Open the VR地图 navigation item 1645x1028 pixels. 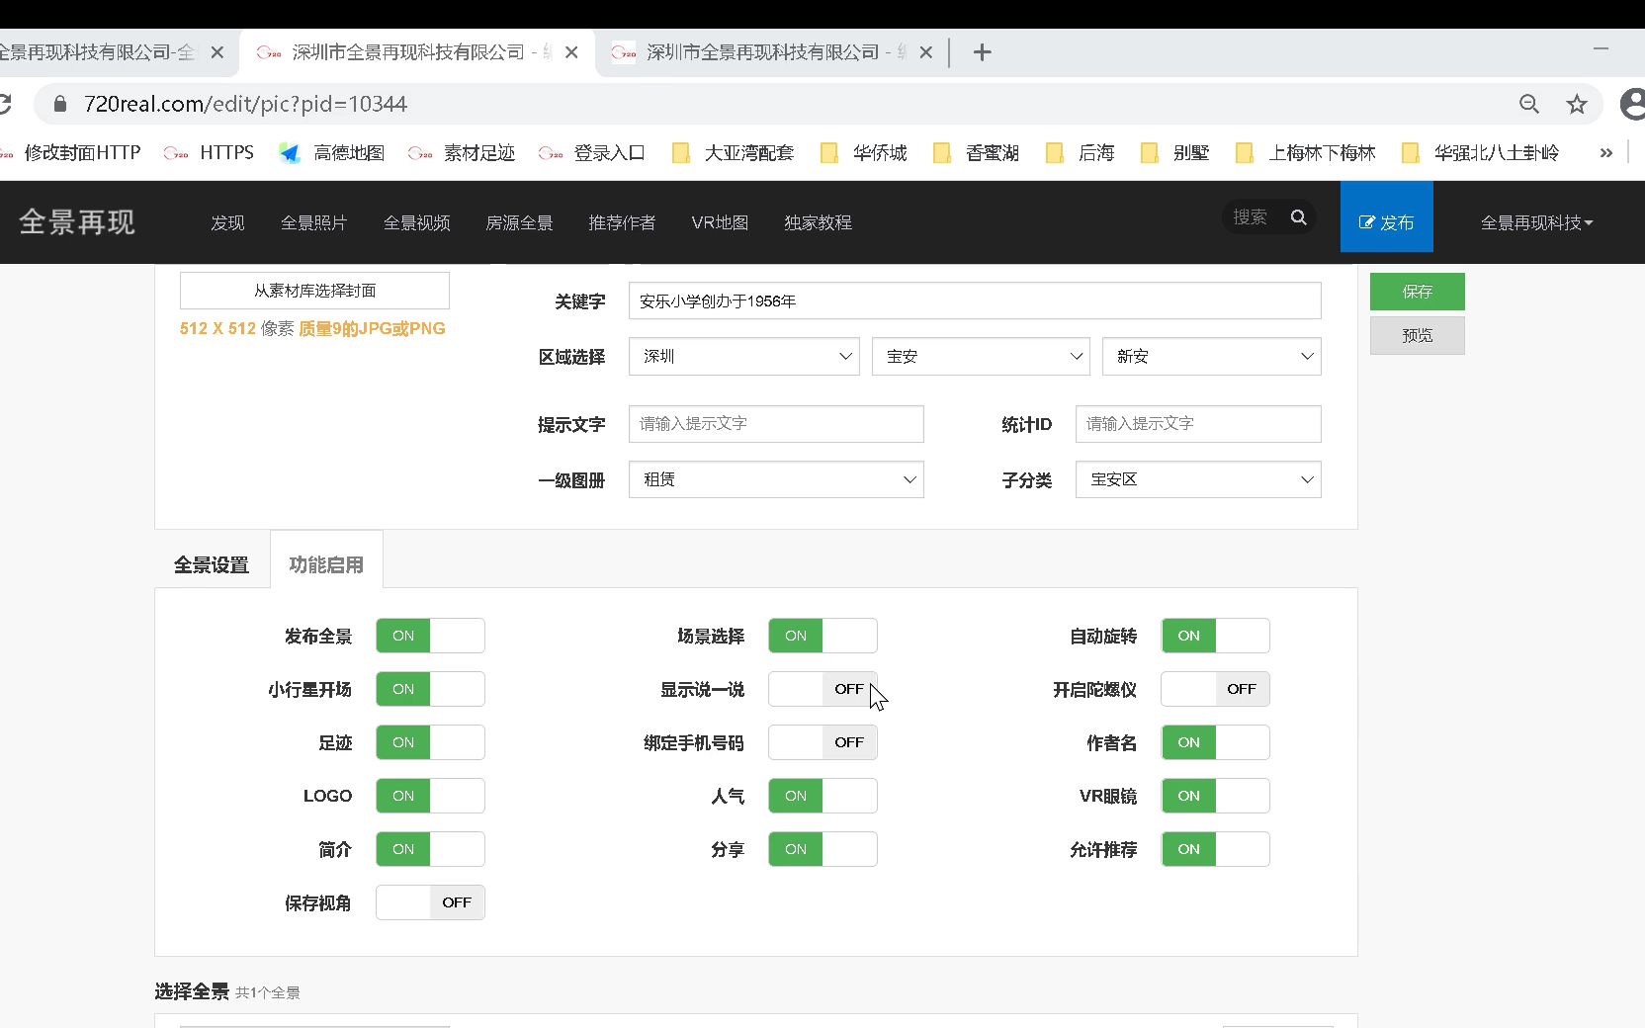pyautogui.click(x=720, y=222)
